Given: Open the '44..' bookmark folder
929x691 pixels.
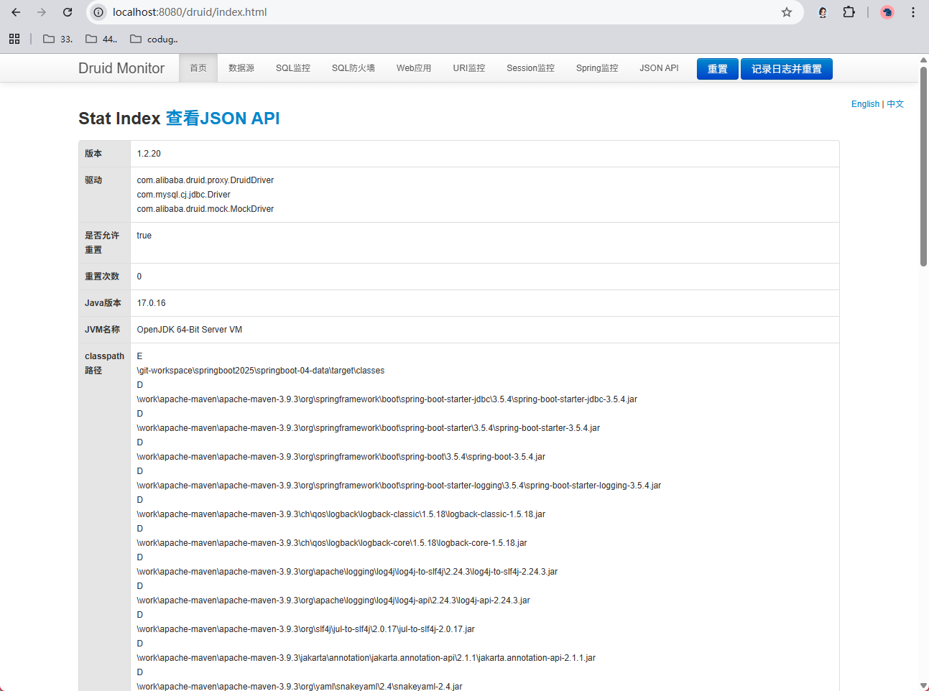Looking at the screenshot, I should (x=101, y=39).
